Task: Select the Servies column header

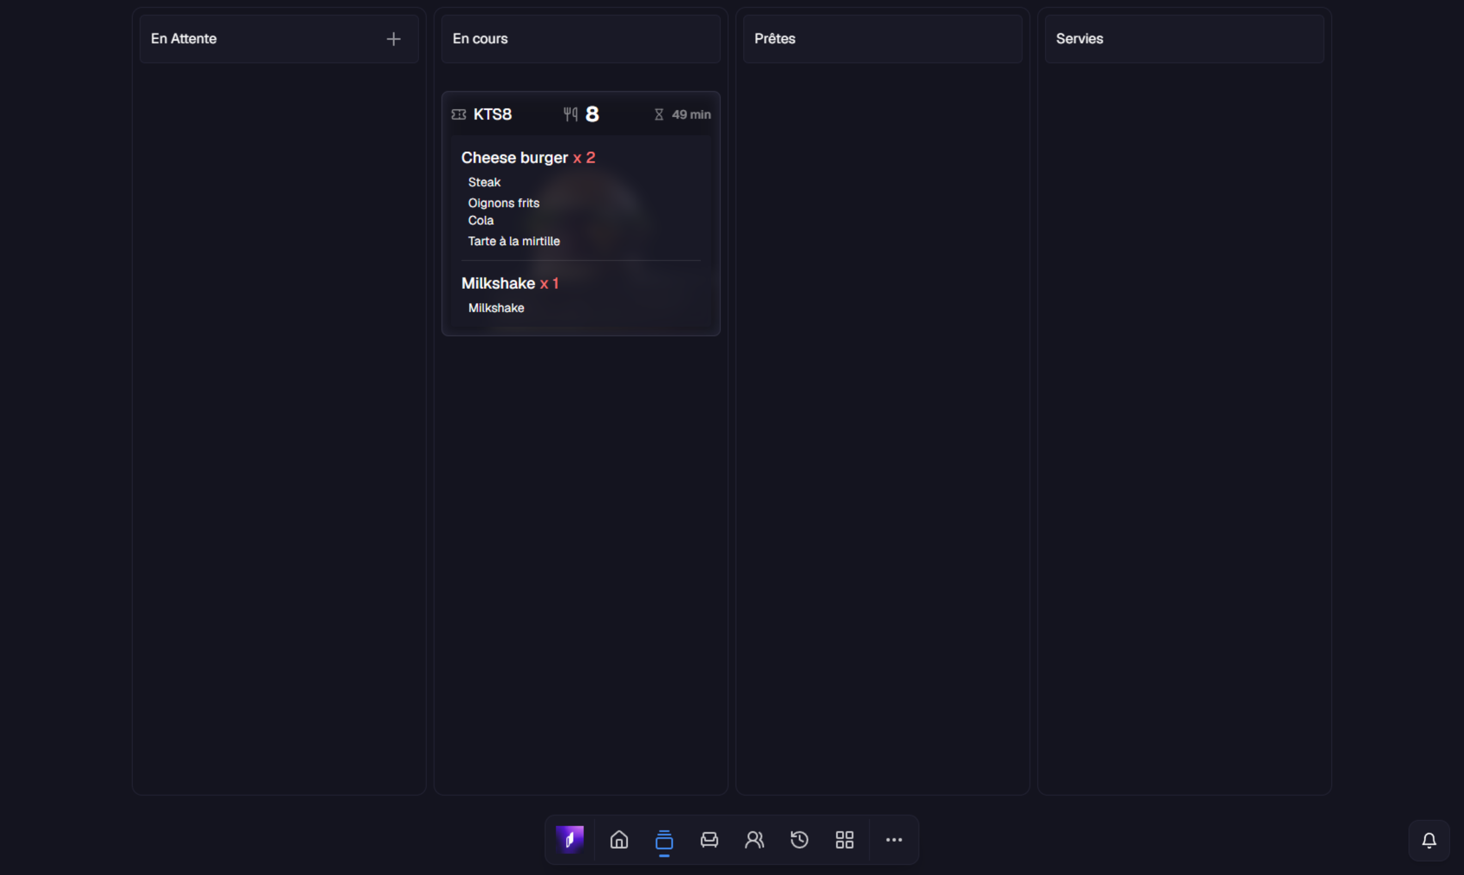Action: click(1184, 39)
